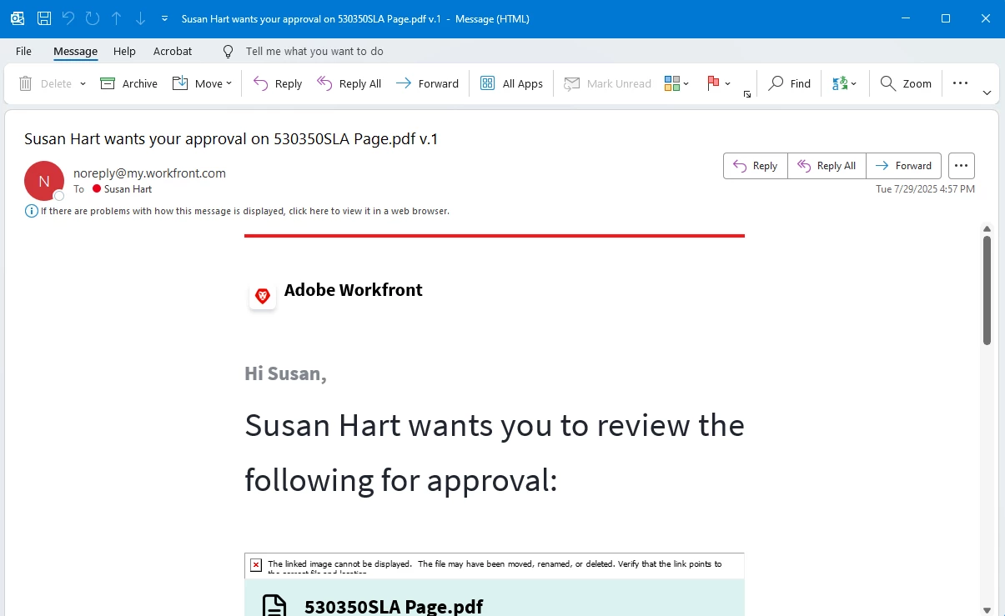Click the blocked linked image placeholder
Viewport: 1005px width, 616px height.
click(495, 564)
